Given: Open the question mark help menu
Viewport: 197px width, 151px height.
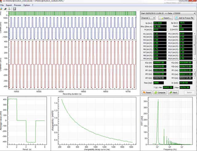Looking at the screenshot, I should (x=33, y=5).
